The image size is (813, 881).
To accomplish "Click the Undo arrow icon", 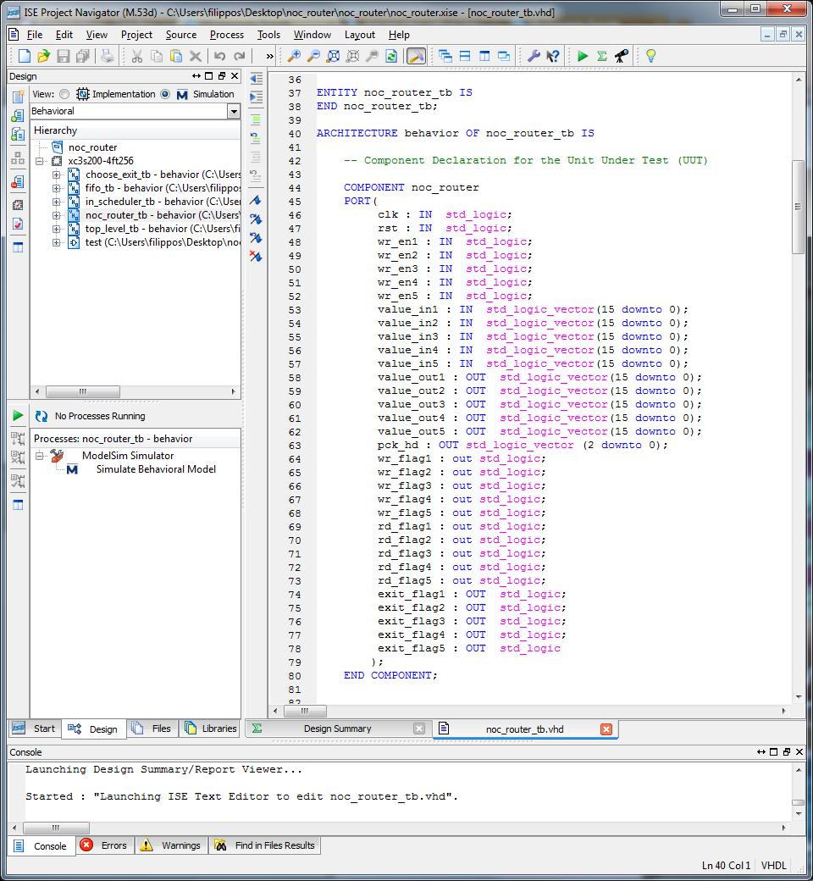I will pos(219,56).
